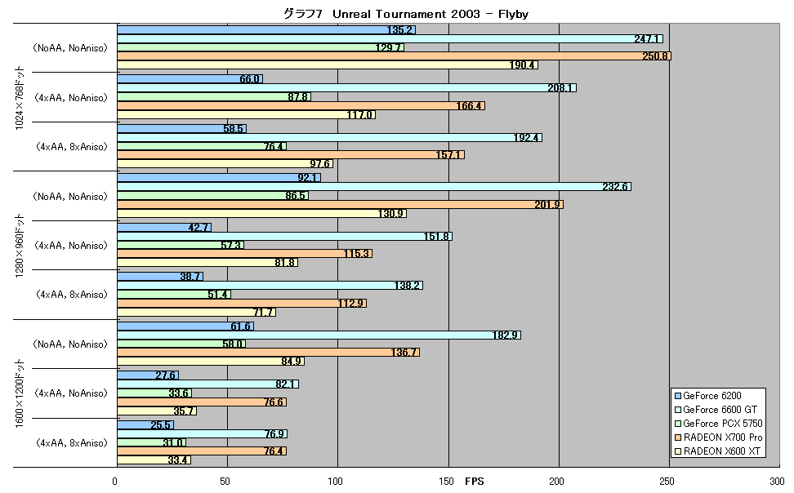794x493 pixels.
Task: Click the 1600×1200 resolution axis label
Action: coord(20,393)
